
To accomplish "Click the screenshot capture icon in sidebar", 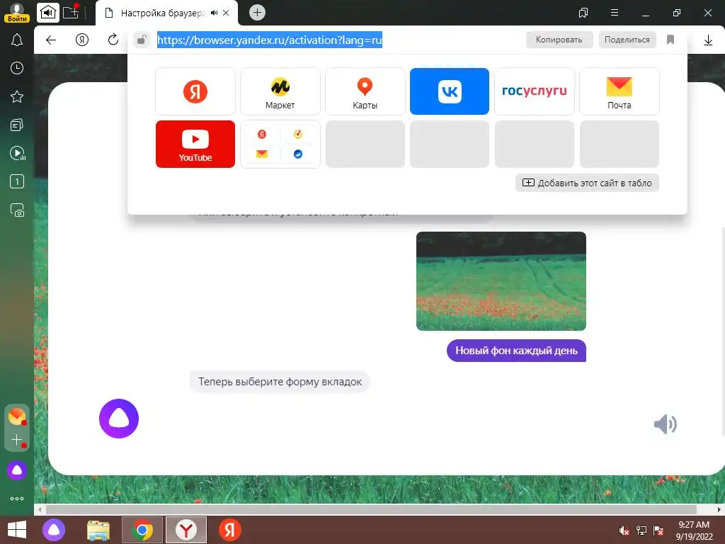I will (x=17, y=210).
